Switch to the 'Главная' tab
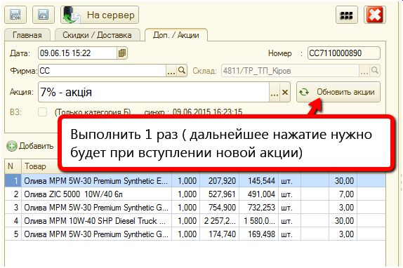403x268 pixels. tap(27, 35)
